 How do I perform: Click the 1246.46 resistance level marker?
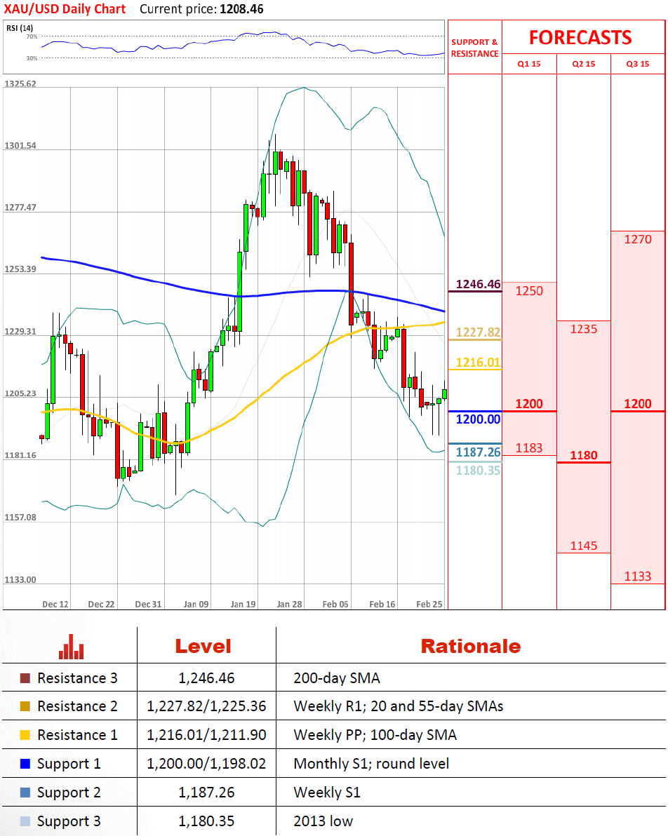478,284
